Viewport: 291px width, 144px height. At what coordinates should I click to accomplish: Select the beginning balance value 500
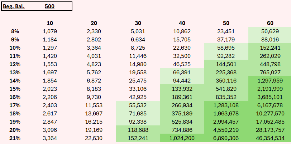tap(50, 6)
